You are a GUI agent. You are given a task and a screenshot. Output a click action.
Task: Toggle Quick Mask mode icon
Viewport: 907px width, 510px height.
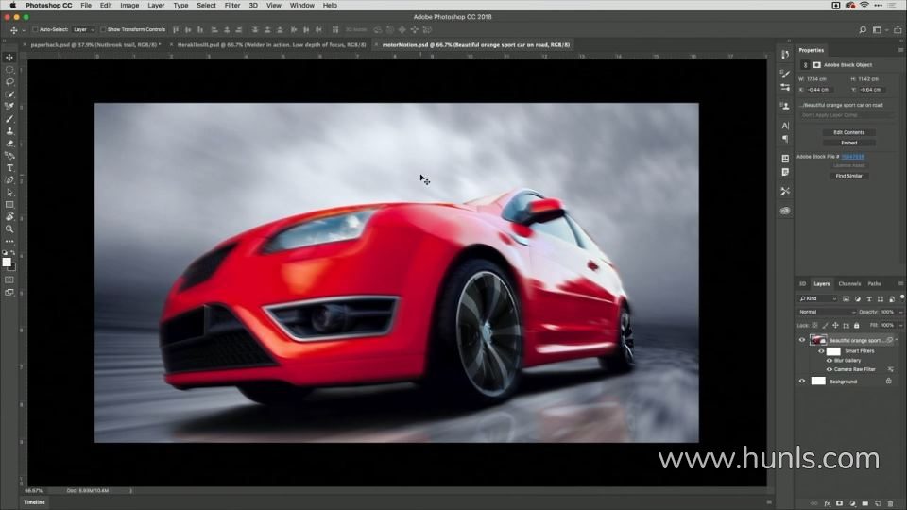9,280
